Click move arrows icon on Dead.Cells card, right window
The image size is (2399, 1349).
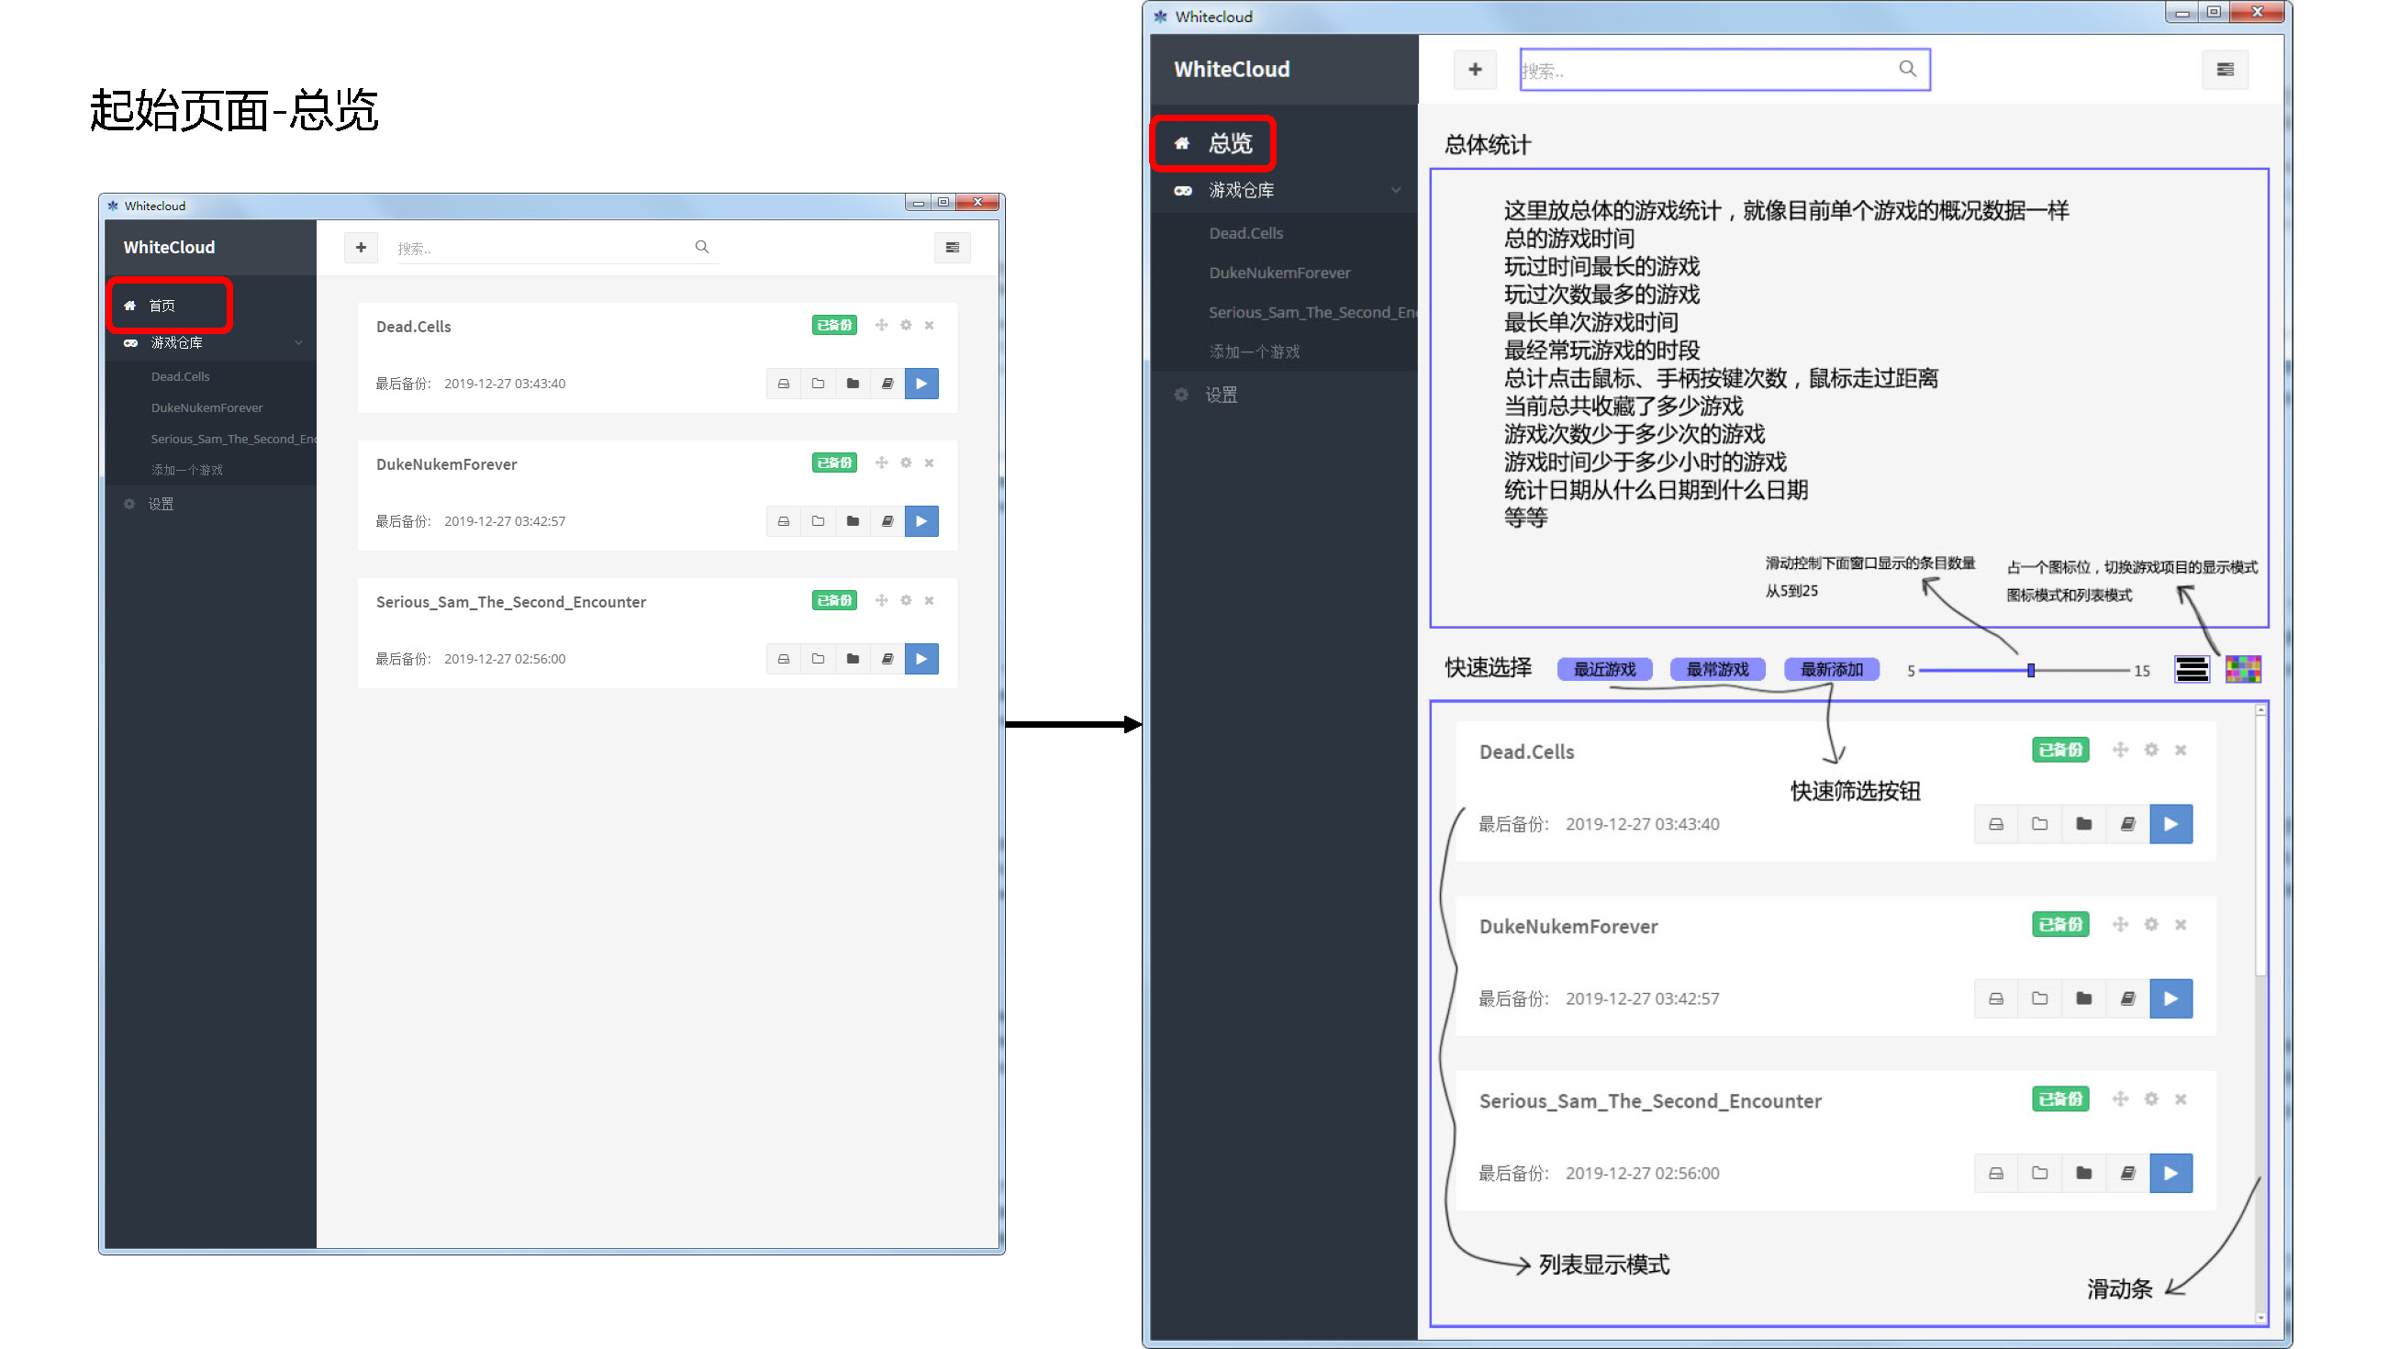pos(2120,751)
